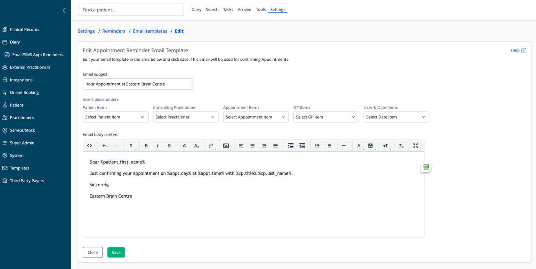
Task: Insert an image into email body
Action: [226, 146]
